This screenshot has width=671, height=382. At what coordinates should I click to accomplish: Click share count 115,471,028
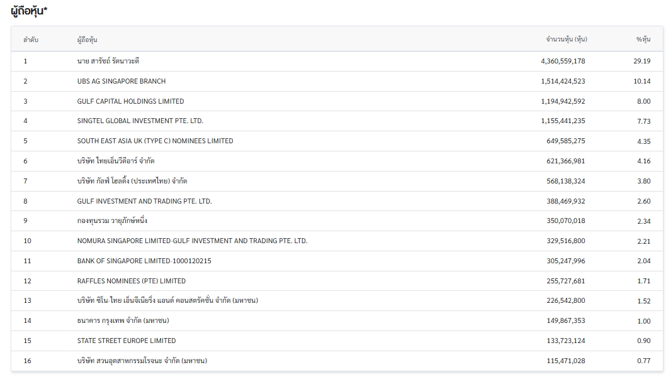[x=566, y=361]
